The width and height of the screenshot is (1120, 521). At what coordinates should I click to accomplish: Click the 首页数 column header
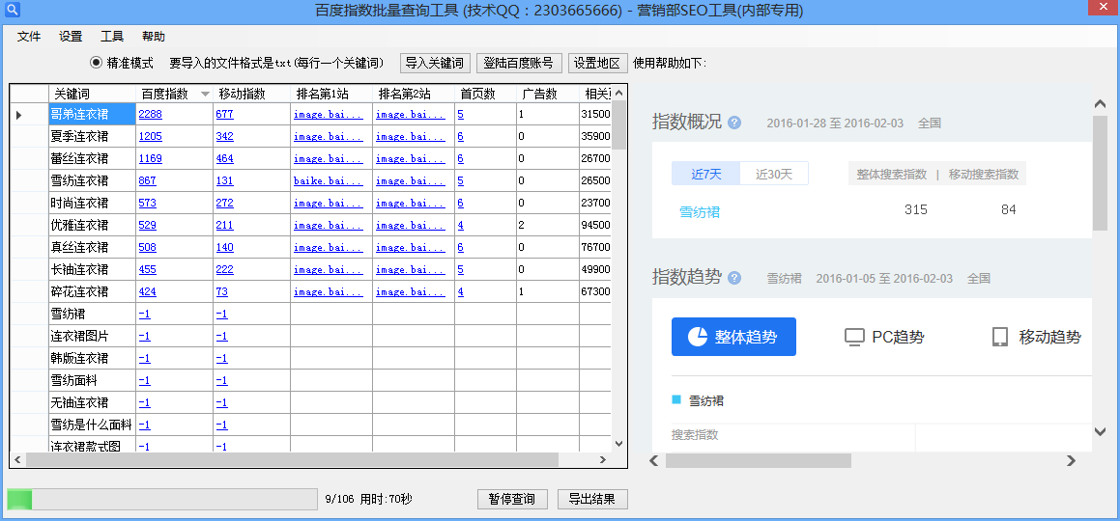coord(486,95)
